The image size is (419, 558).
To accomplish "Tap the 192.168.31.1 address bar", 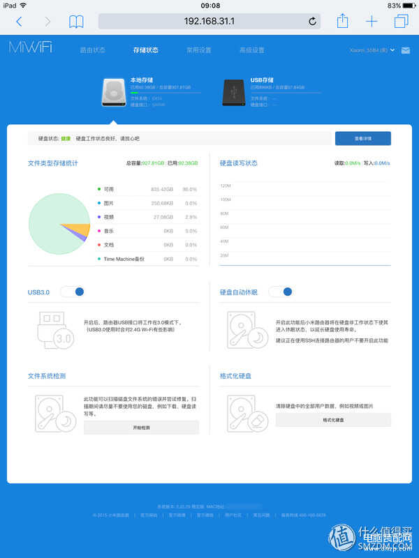I will [209, 21].
